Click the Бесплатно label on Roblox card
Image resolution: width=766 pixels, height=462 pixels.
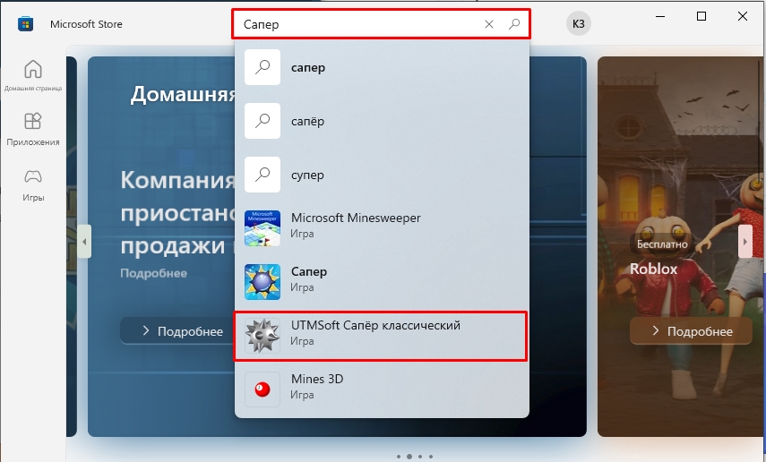coord(662,244)
